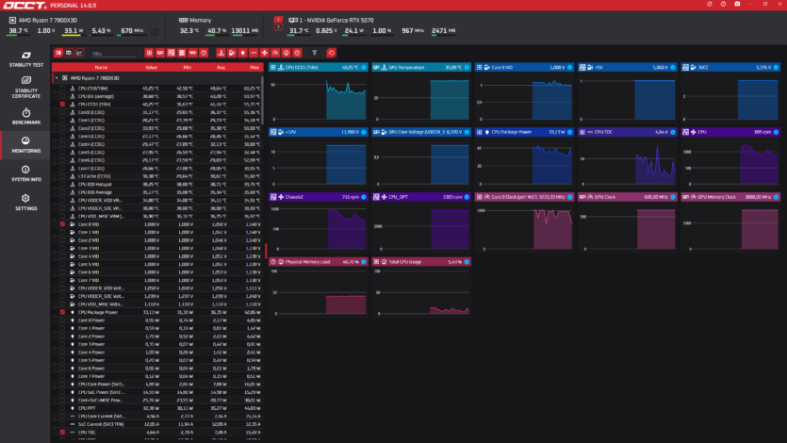Check the L3 Cache (CCD1) checkbox
This screenshot has height=443, width=787.
pyautogui.click(x=62, y=176)
